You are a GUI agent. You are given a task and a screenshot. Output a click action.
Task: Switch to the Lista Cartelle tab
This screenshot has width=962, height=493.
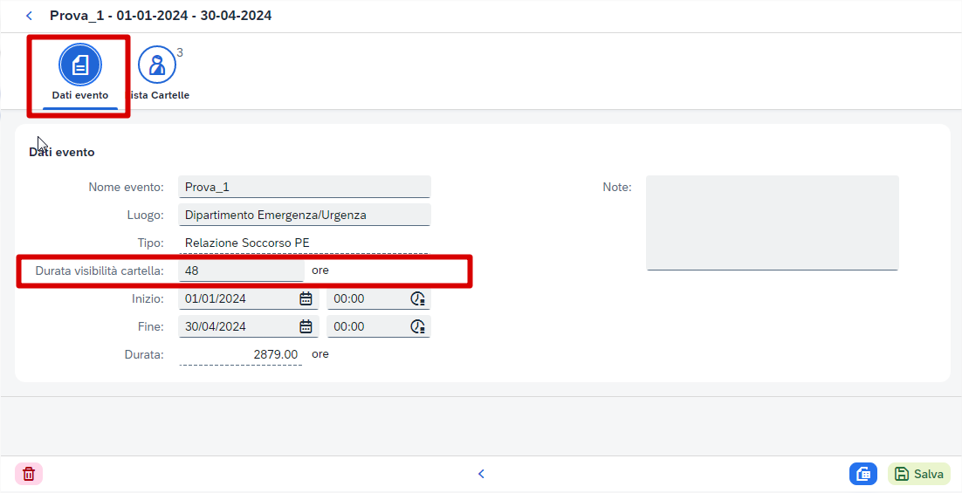pyautogui.click(x=158, y=73)
